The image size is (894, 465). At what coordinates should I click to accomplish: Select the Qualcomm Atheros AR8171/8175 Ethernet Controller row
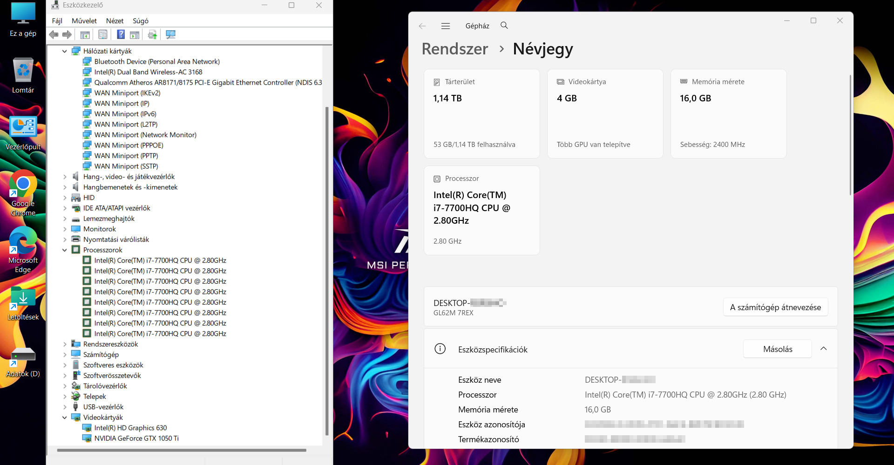coord(208,83)
